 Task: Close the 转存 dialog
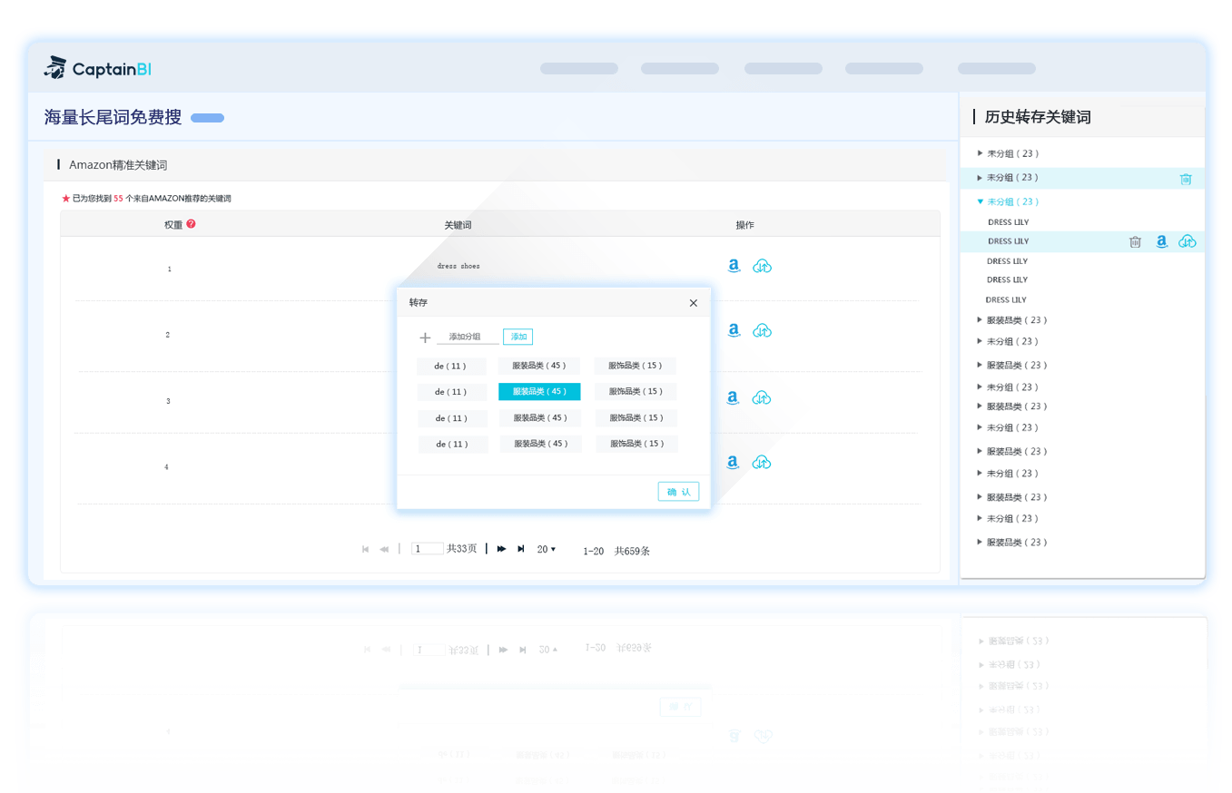[x=694, y=303]
